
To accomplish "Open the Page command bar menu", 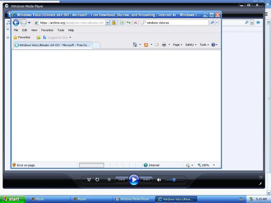I will tap(178, 45).
